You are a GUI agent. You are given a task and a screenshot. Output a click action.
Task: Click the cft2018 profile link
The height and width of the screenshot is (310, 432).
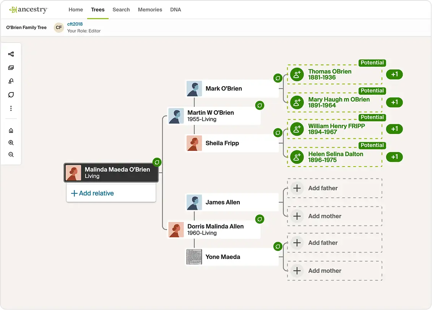pyautogui.click(x=75, y=24)
